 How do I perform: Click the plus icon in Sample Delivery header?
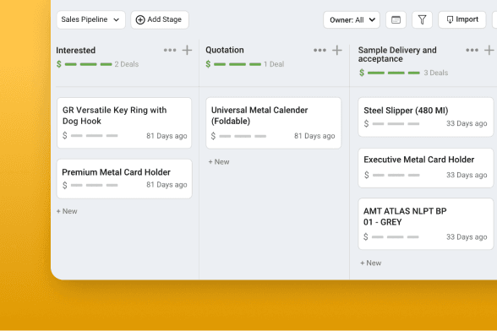click(x=489, y=50)
